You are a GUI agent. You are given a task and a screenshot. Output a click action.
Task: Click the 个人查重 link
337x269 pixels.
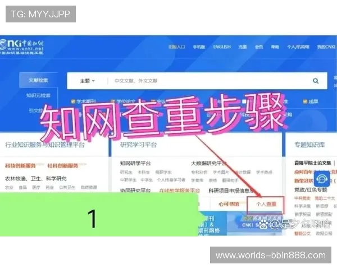266,204
